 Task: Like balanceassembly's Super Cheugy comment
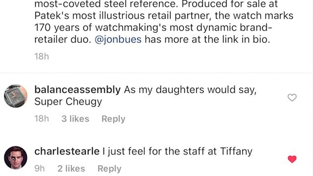click(x=292, y=98)
